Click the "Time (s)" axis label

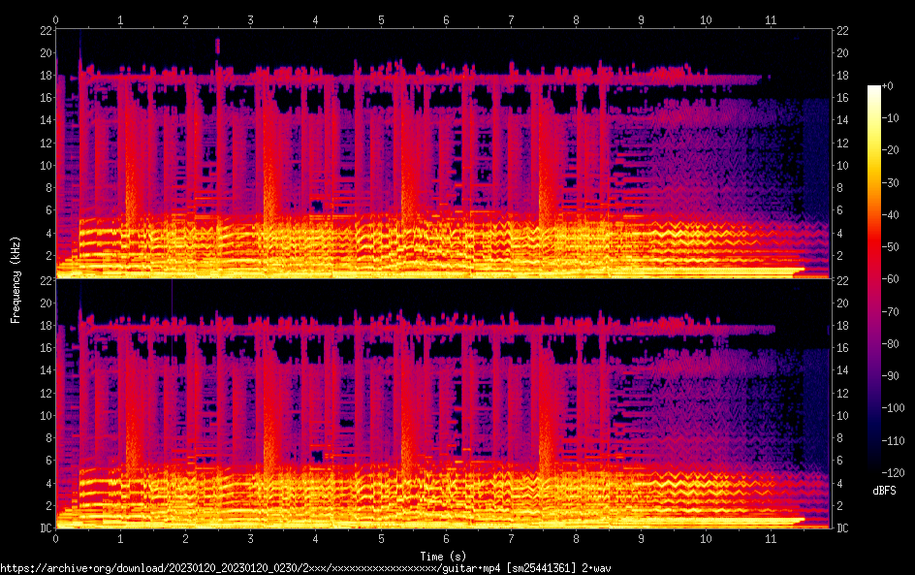click(x=444, y=556)
